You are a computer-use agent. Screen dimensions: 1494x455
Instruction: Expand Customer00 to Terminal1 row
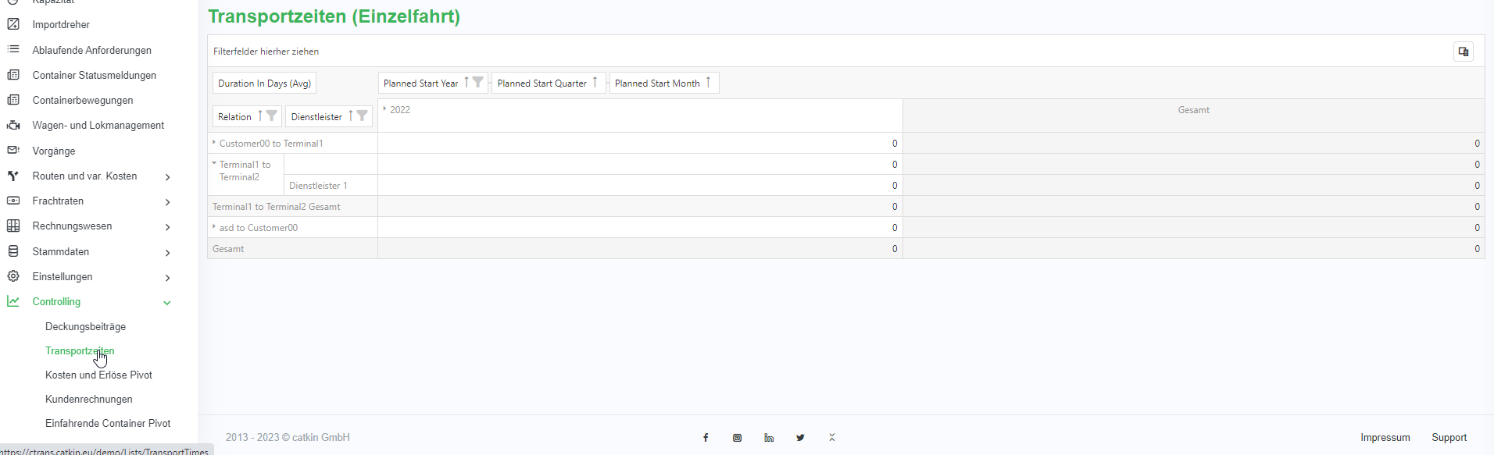pos(214,143)
